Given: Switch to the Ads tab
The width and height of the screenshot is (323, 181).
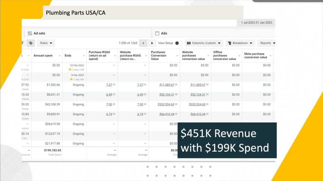Looking at the screenshot, I should (x=164, y=33).
